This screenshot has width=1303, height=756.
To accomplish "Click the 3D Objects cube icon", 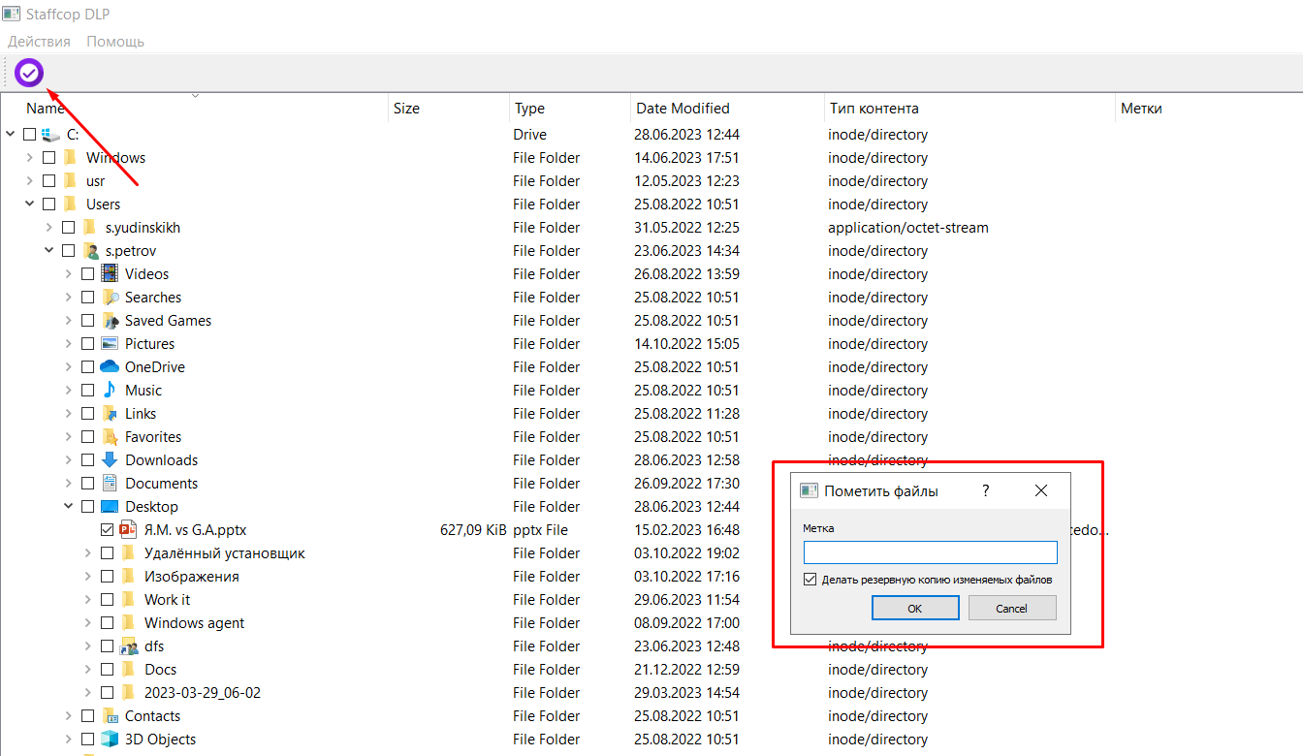I will click(110, 740).
